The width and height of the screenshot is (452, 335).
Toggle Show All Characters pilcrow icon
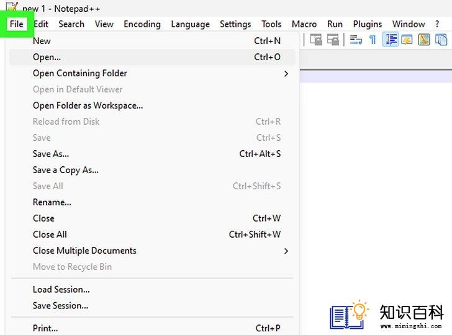(373, 40)
